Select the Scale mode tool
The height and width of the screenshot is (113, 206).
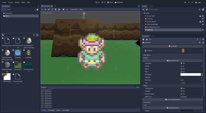point(52,9)
